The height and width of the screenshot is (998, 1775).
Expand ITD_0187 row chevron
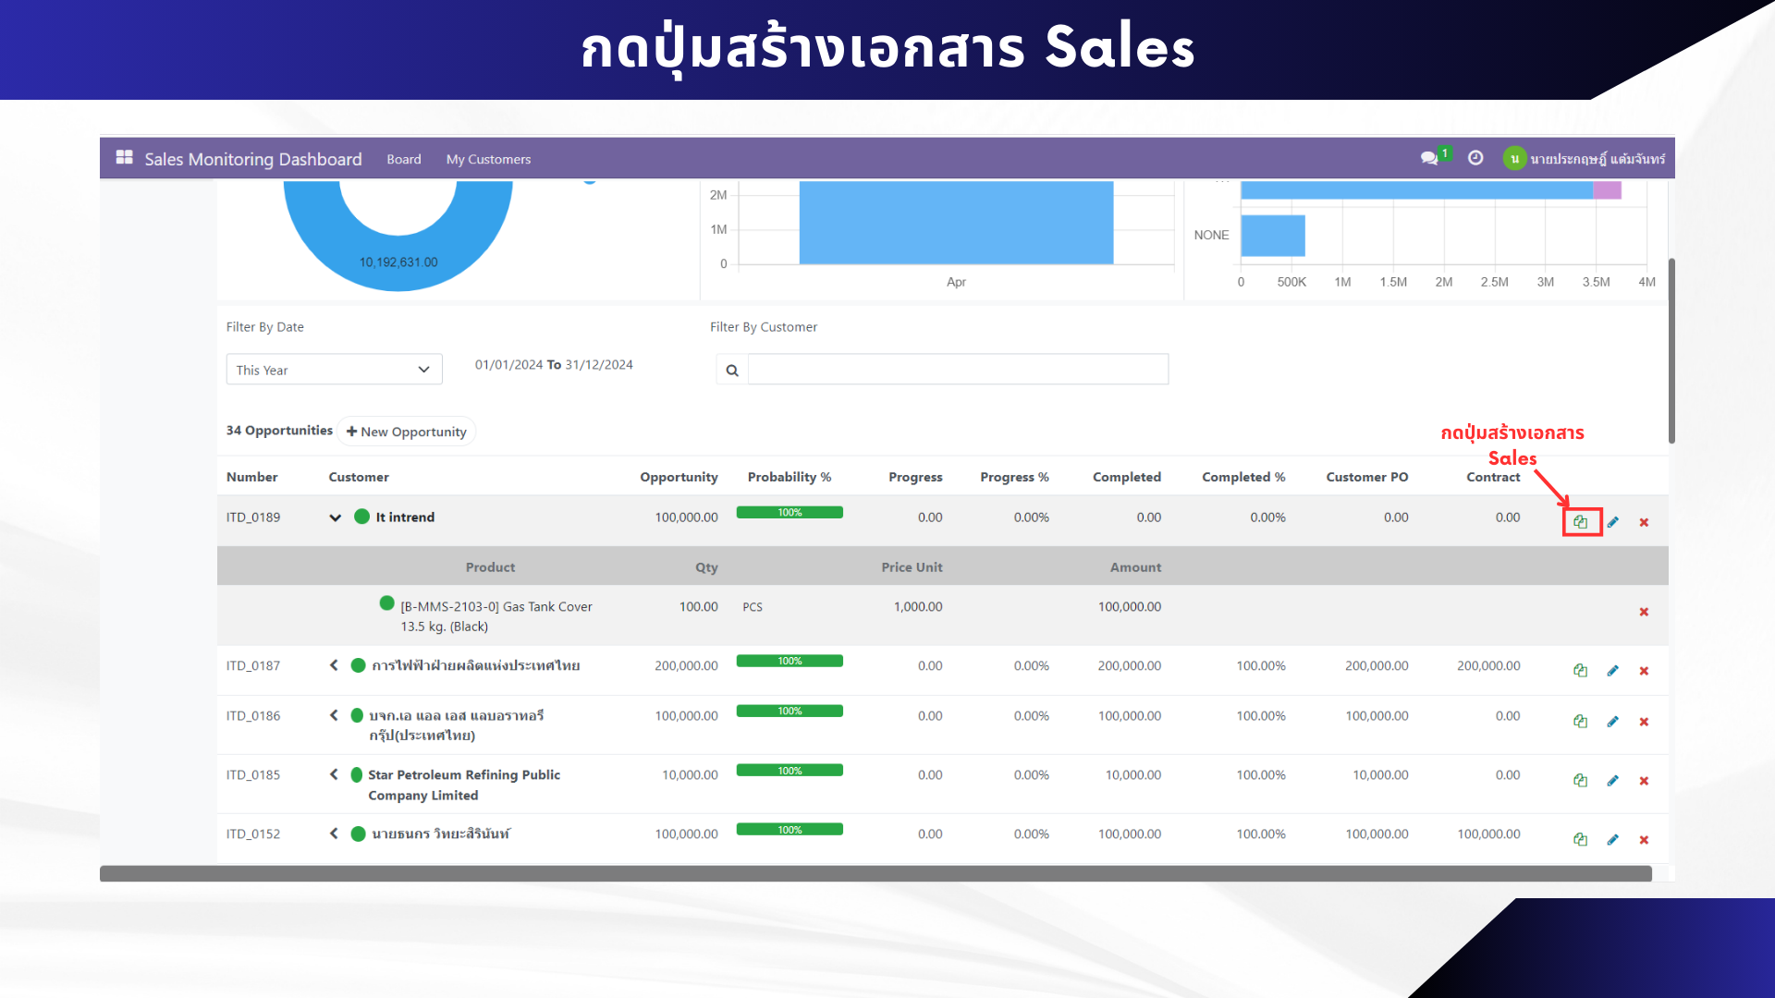[x=334, y=665]
